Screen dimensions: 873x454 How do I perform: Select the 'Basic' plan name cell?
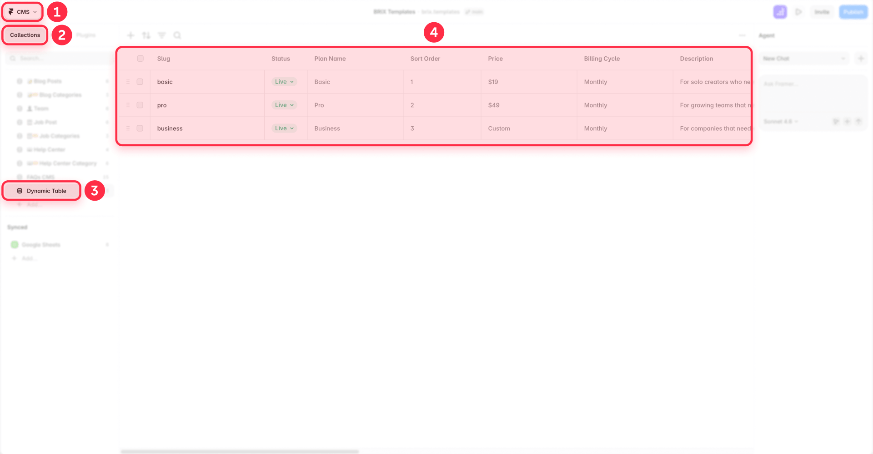point(356,82)
